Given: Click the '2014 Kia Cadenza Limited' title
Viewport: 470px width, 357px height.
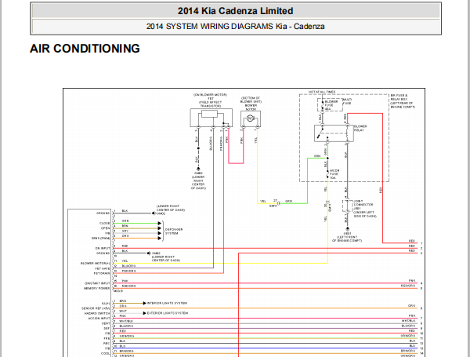Looking at the screenshot, I should [235, 11].
